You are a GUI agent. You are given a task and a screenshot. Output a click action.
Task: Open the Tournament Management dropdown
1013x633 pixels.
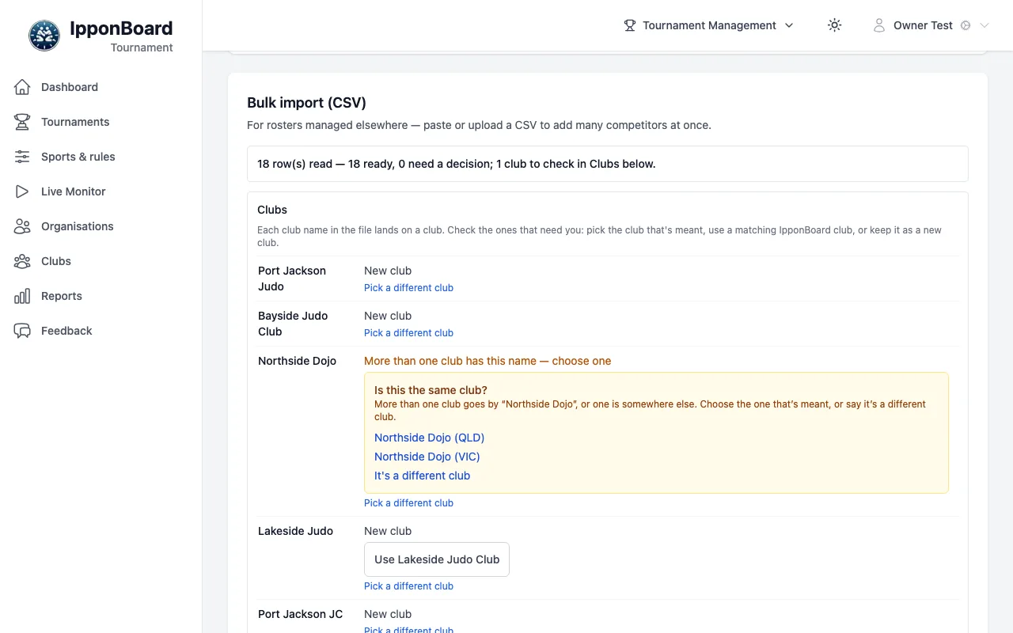coord(708,25)
